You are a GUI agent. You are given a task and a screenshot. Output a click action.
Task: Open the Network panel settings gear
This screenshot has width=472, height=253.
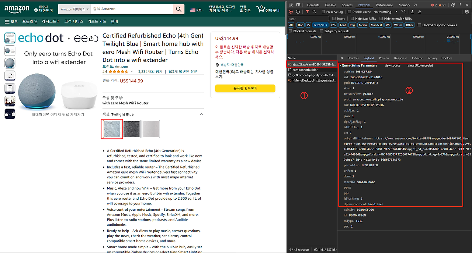pyautogui.click(x=467, y=12)
